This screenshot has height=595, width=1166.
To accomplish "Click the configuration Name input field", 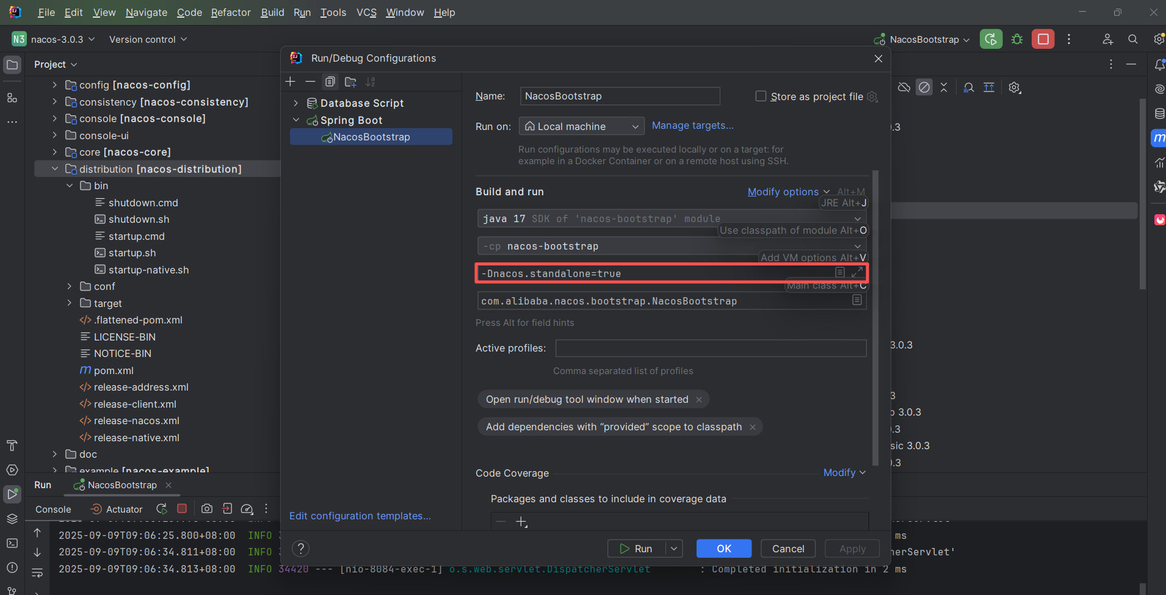I will coord(620,96).
